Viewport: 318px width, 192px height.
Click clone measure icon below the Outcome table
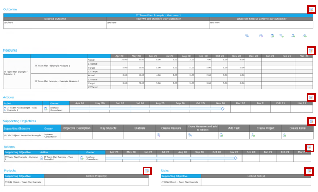247,36
